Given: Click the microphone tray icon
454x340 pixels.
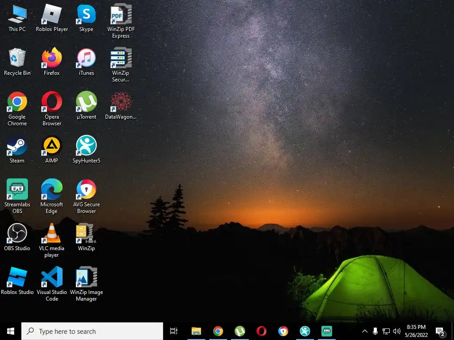Looking at the screenshot, I should coord(375,331).
